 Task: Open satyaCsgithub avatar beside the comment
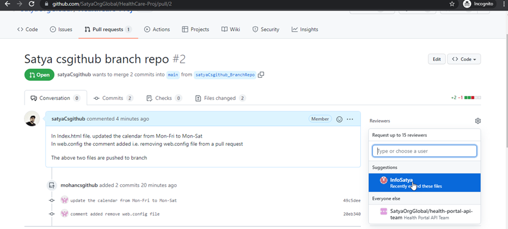click(32, 118)
